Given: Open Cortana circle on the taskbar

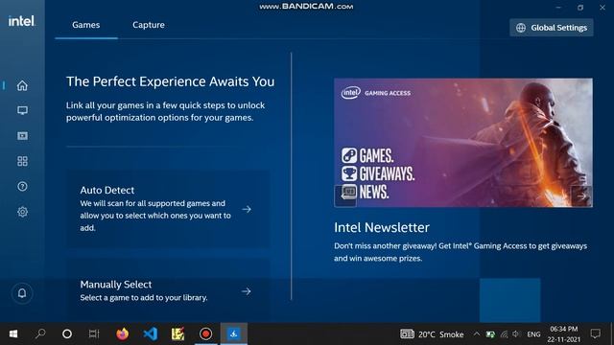Looking at the screenshot, I should [x=67, y=334].
